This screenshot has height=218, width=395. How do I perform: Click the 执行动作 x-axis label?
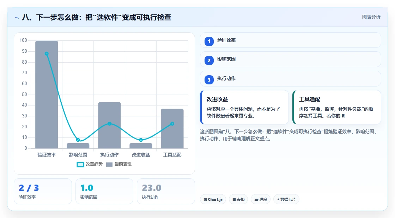tap(109, 155)
